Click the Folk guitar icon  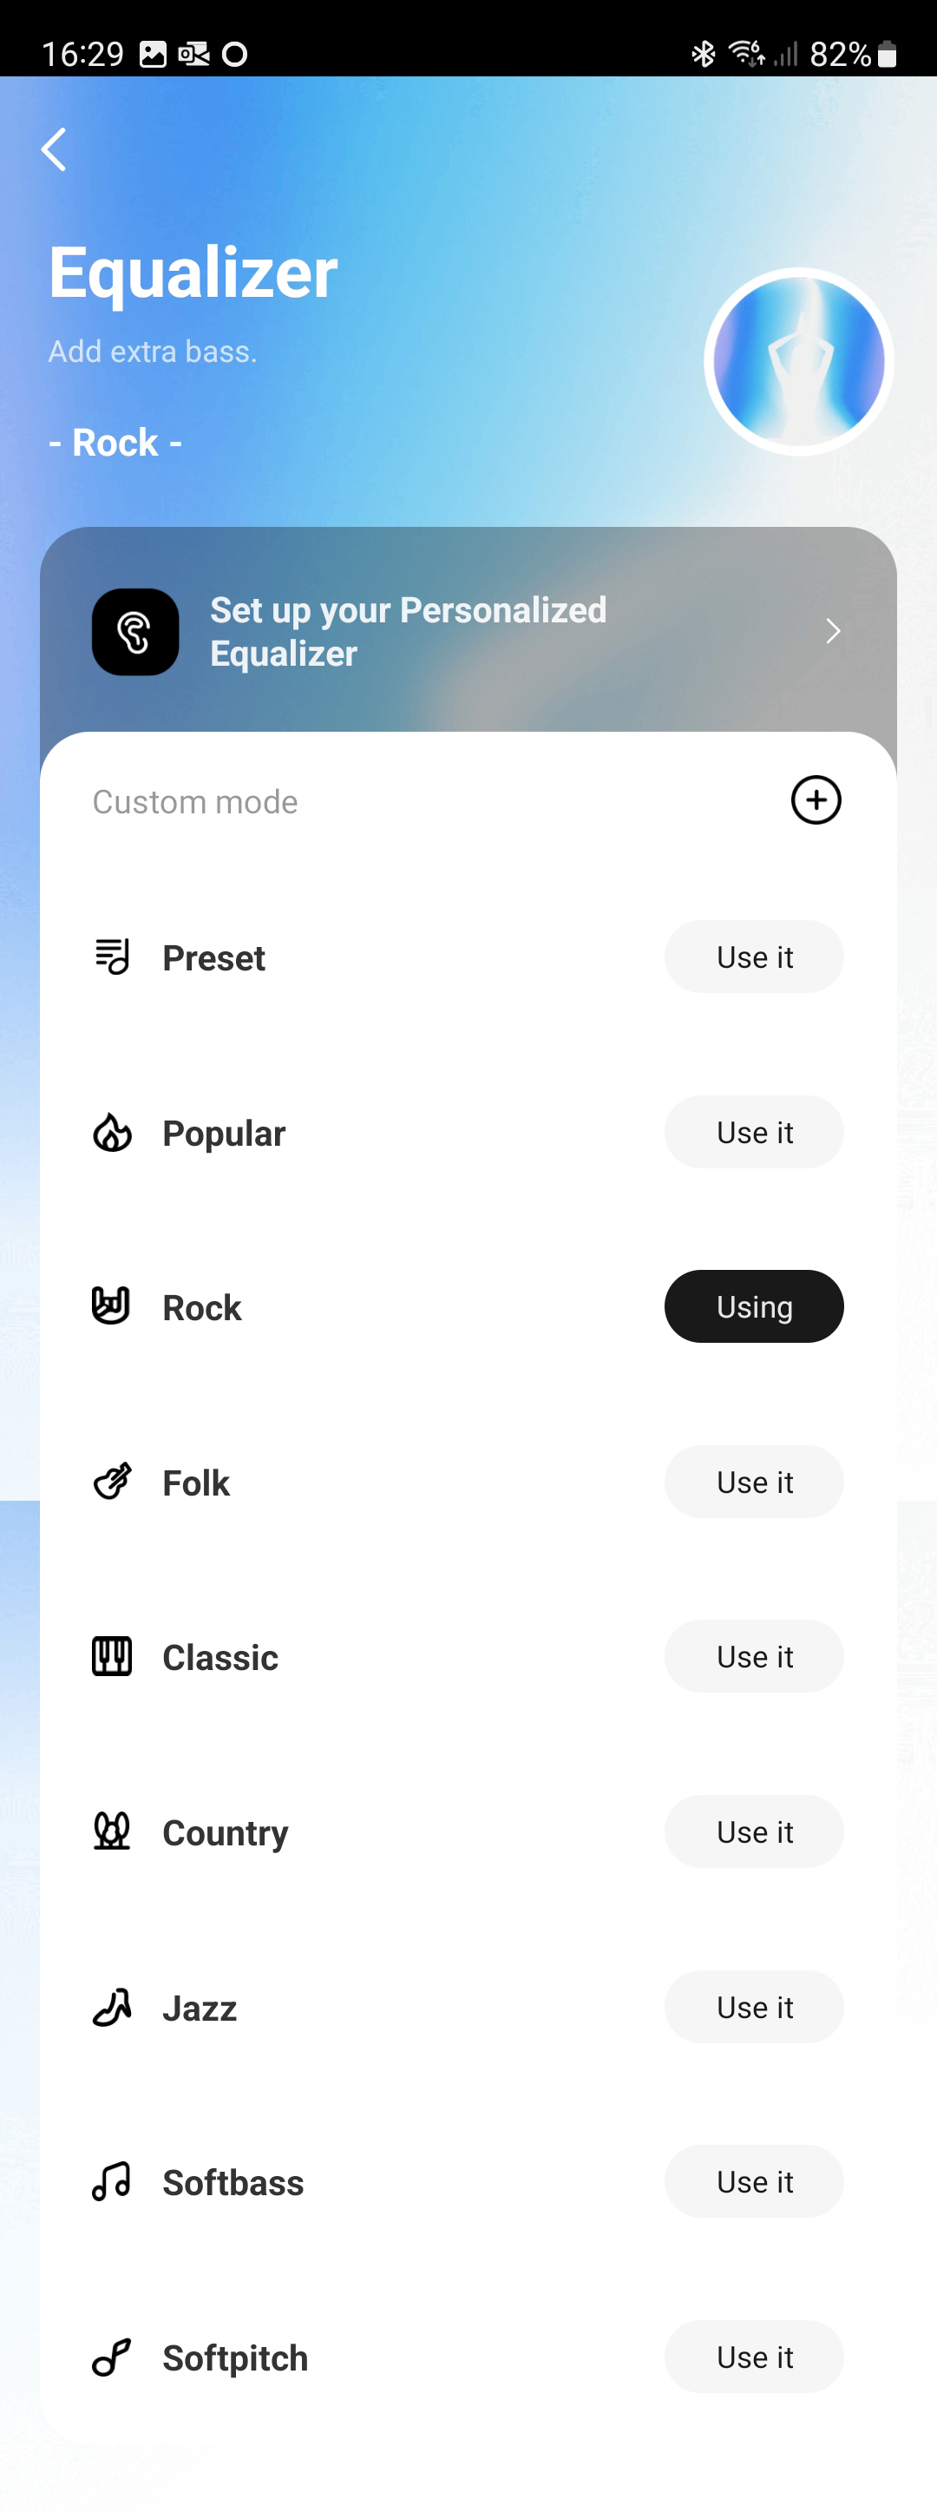(x=111, y=1482)
